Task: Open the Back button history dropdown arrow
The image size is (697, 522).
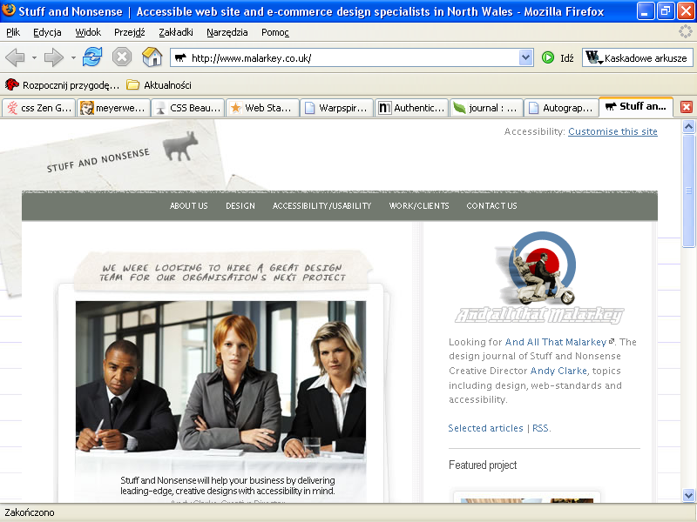Action: point(34,57)
